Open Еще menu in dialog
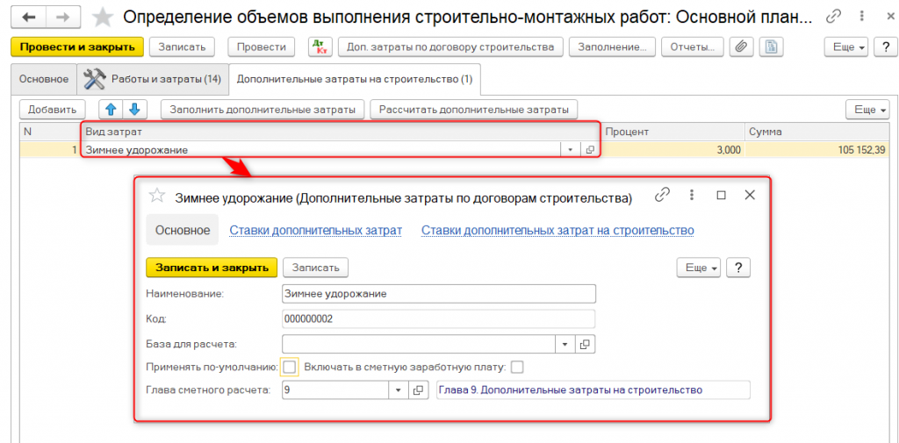This screenshot has height=443, width=899. click(699, 268)
